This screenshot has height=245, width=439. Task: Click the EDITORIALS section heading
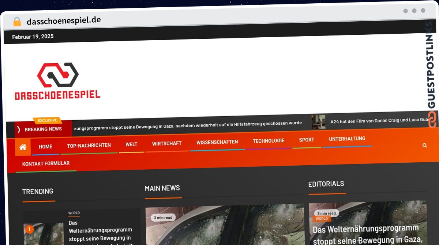click(x=326, y=184)
